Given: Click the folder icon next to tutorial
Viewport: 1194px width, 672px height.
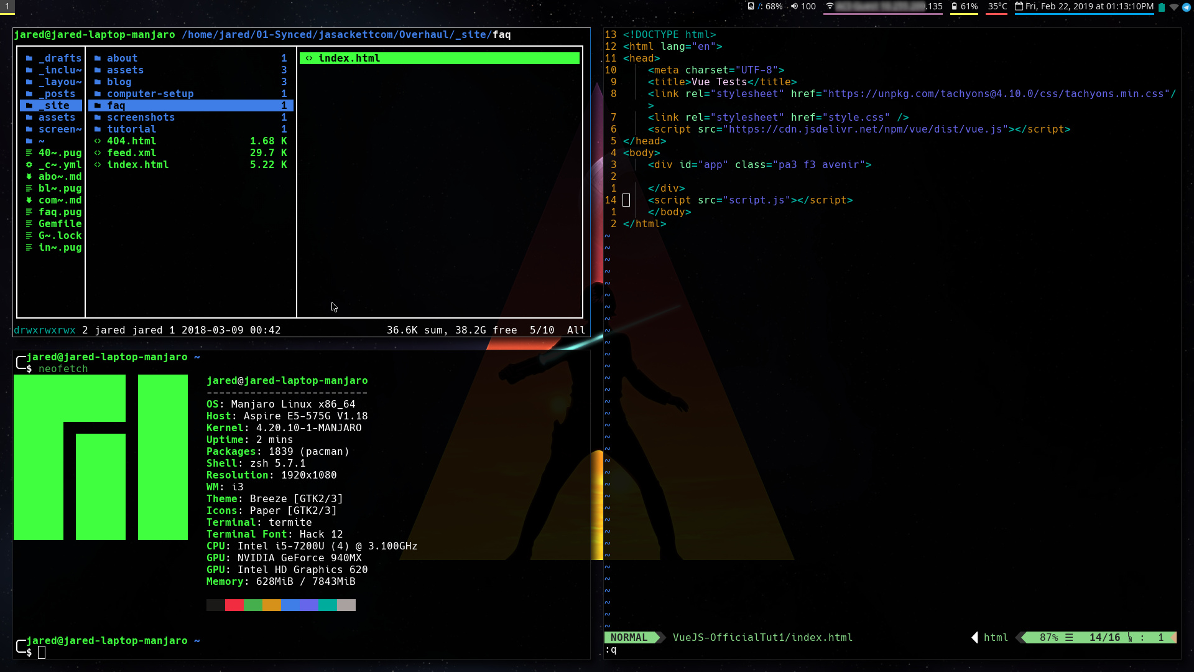Looking at the screenshot, I should coord(98,129).
